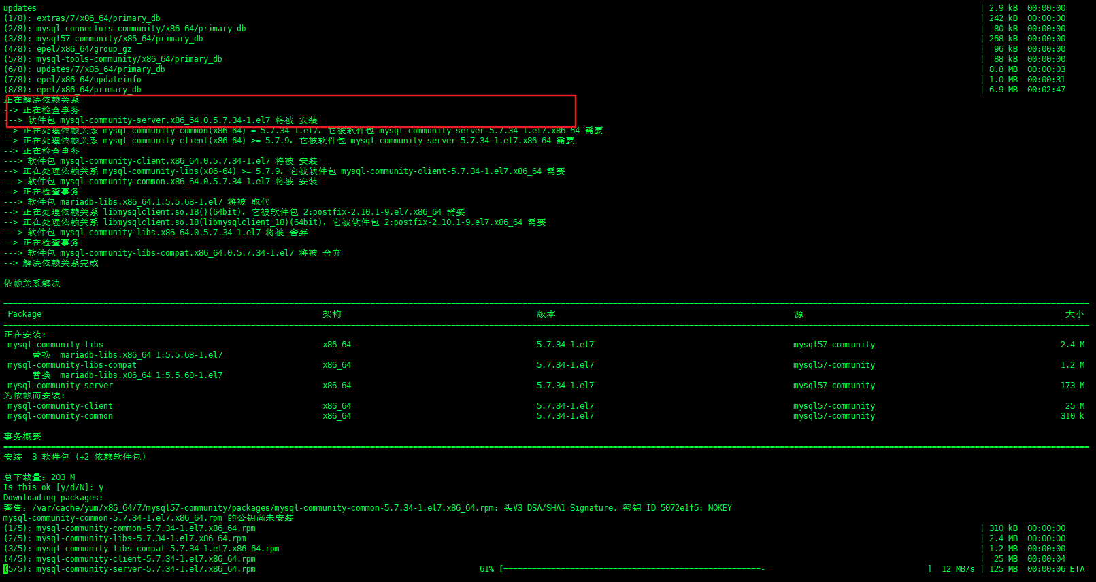Click the 'epel/x86_64/primary_db' line

click(72, 90)
